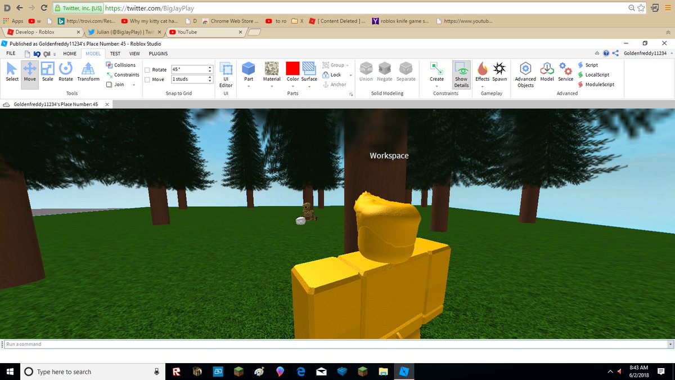This screenshot has width=675, height=380.
Task: Expand the Create constraint dropdown arrow
Action: coord(437,87)
